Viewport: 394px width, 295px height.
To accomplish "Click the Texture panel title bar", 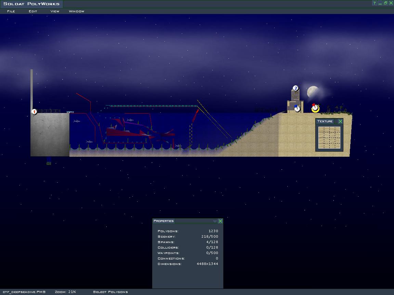I will tap(325, 121).
